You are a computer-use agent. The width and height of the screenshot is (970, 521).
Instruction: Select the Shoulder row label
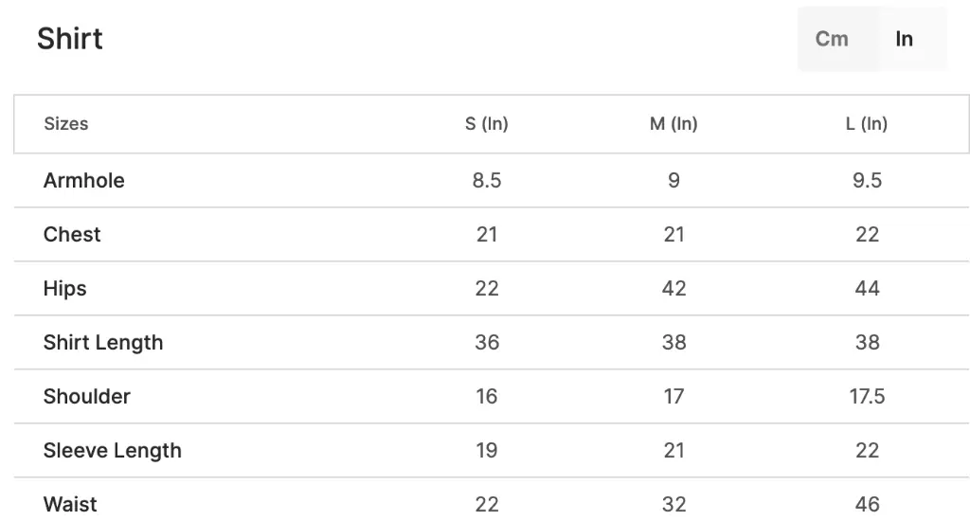(87, 397)
